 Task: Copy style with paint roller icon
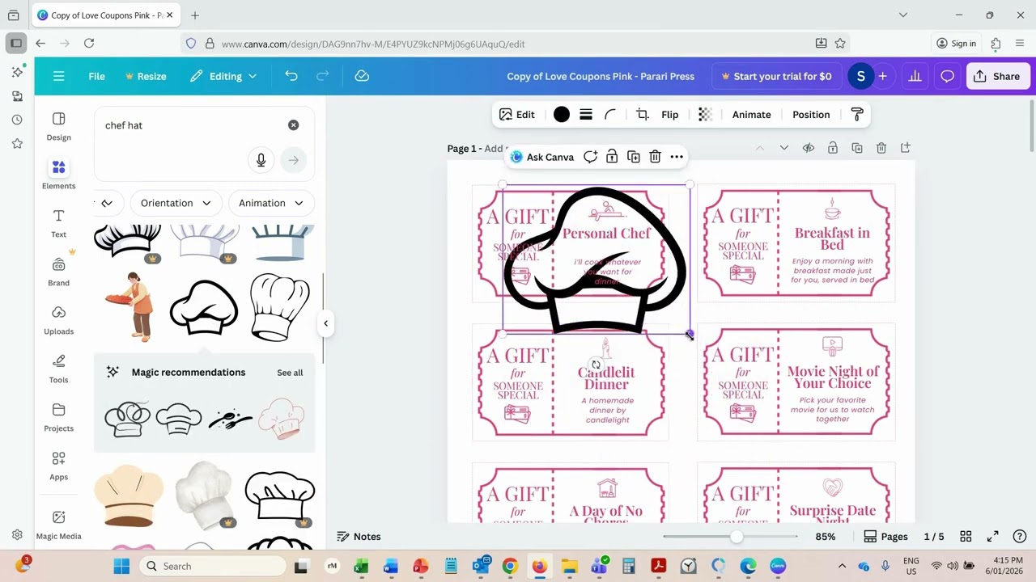(857, 115)
